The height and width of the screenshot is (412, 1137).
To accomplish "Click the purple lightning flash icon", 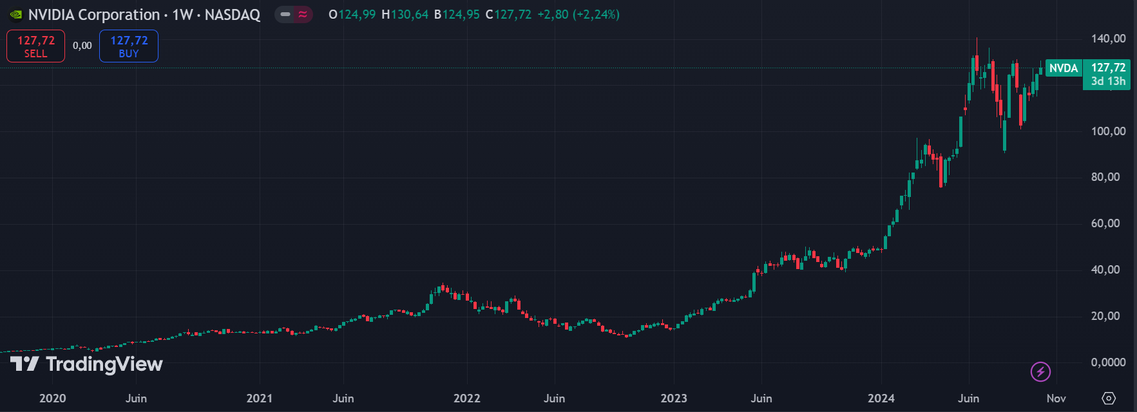I will coord(1041,371).
